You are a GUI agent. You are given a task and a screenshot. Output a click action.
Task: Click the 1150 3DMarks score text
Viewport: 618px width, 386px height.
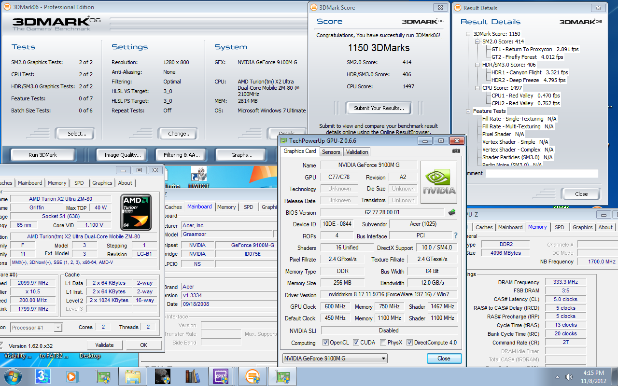tap(379, 48)
